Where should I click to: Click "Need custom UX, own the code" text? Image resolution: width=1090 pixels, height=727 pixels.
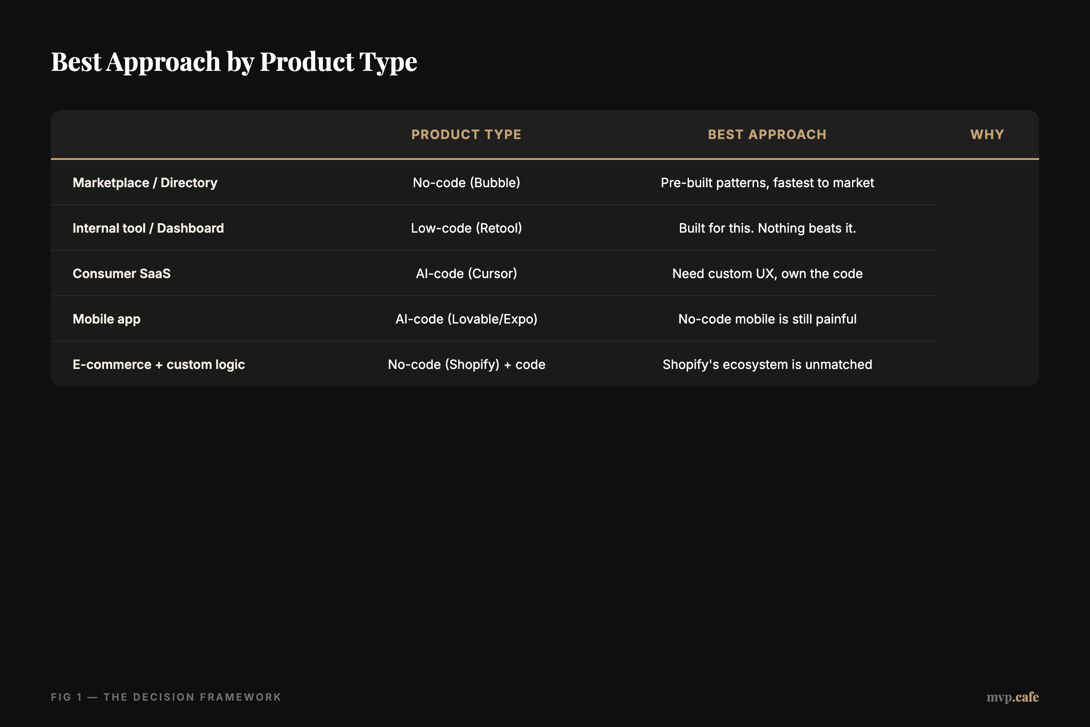(767, 273)
